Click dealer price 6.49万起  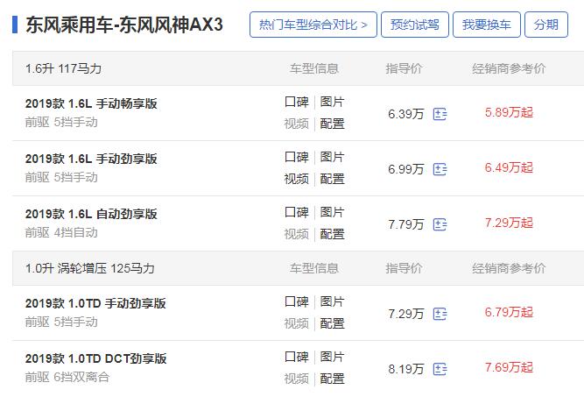click(x=509, y=167)
